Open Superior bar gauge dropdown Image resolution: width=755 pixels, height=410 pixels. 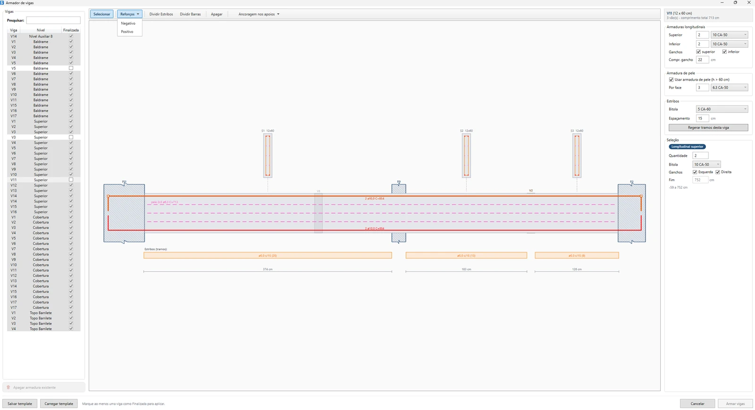click(730, 35)
